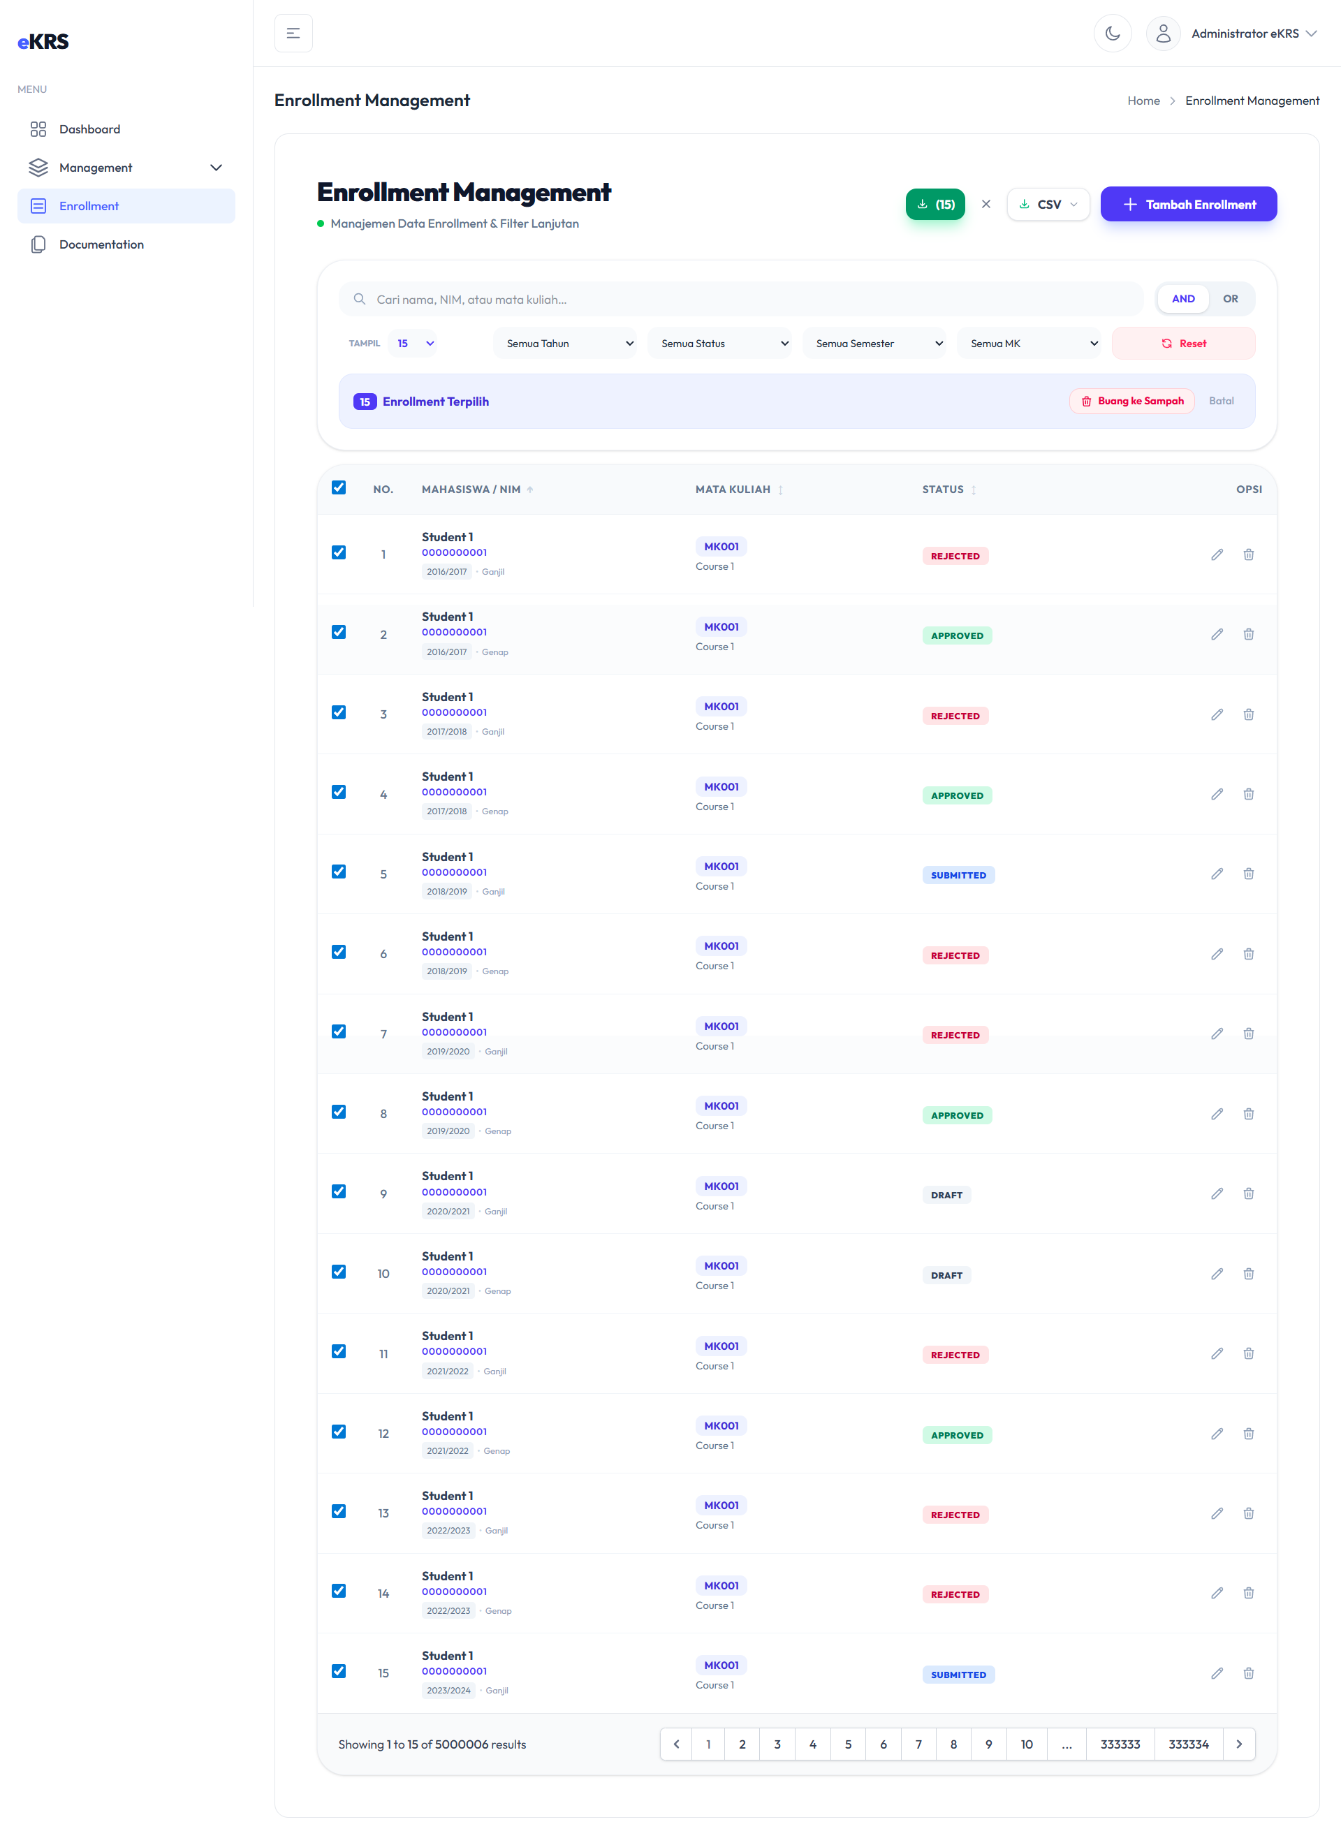1341x1838 pixels.
Task: Delete enrollment row 1 trash icon
Action: point(1247,554)
